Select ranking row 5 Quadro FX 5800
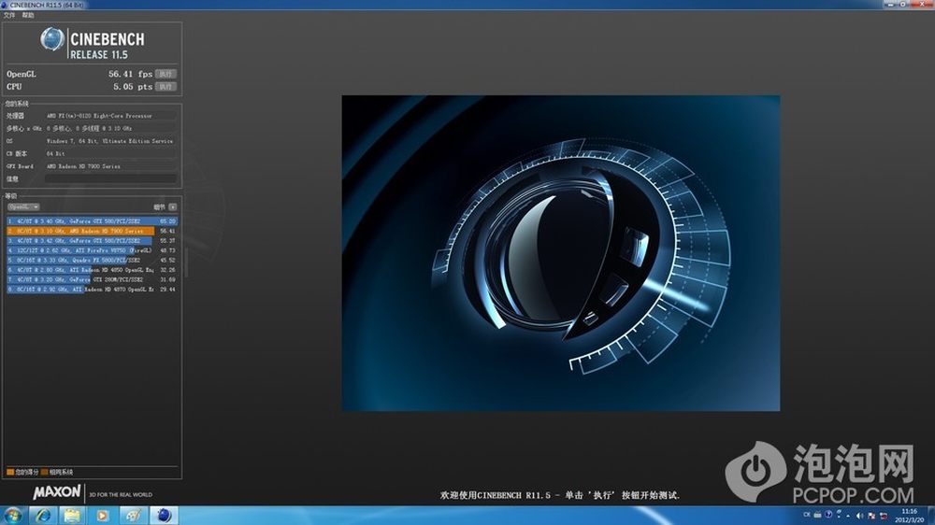This screenshot has height=525, width=935. 92,260
